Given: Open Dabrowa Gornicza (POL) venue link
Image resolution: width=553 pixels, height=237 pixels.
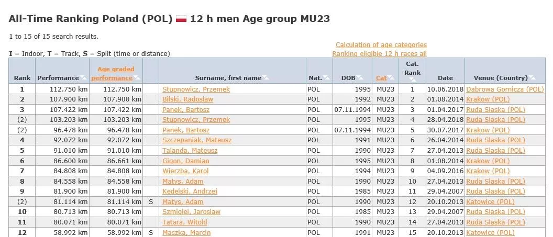Looking at the screenshot, I should pos(505,89).
